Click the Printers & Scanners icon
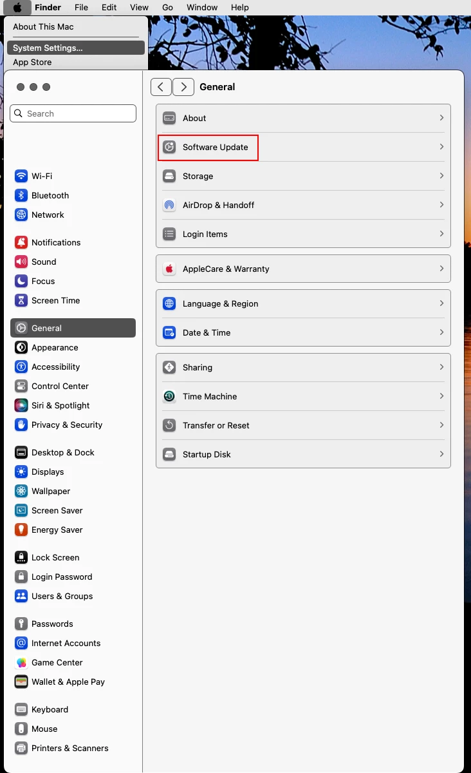 (21, 748)
